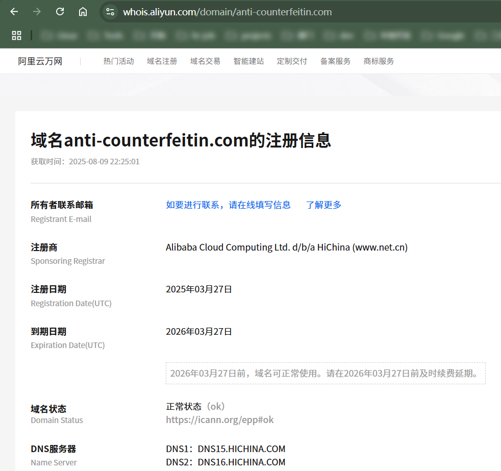Click the 了解更多 link
Viewport: 501px width, 471px height.
(x=323, y=205)
